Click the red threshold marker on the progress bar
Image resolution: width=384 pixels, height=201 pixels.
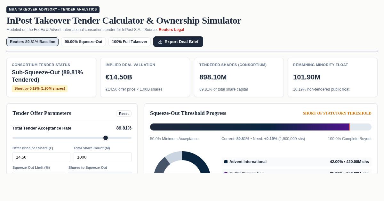coord(349,127)
